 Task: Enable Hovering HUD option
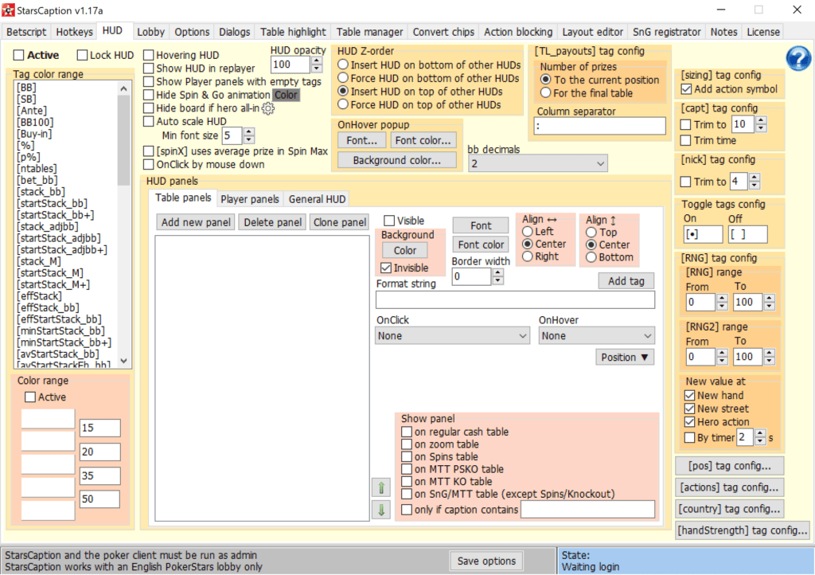click(x=149, y=55)
